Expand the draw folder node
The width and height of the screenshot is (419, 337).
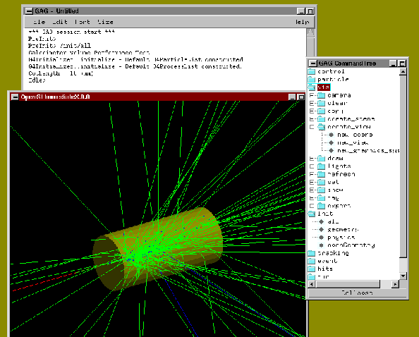312,159
